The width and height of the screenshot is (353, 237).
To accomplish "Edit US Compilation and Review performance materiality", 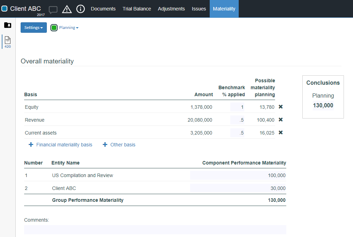I will tap(238, 175).
